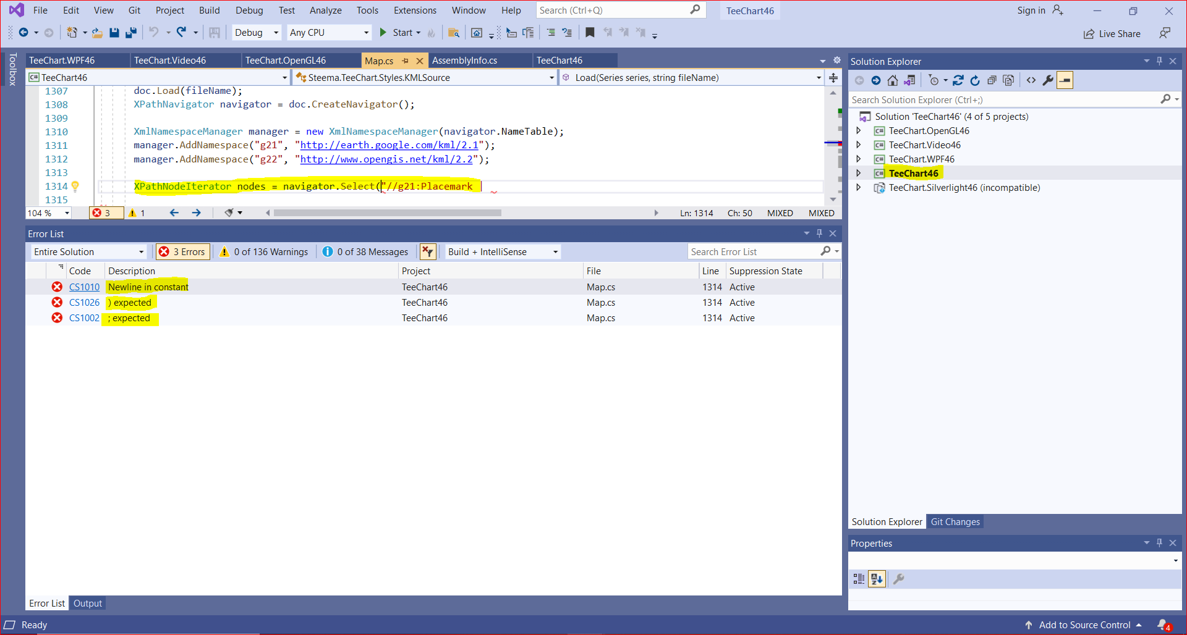Pin the Map.cs tab

point(406,61)
